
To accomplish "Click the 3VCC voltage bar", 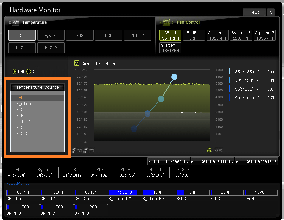I will coord(192,192).
